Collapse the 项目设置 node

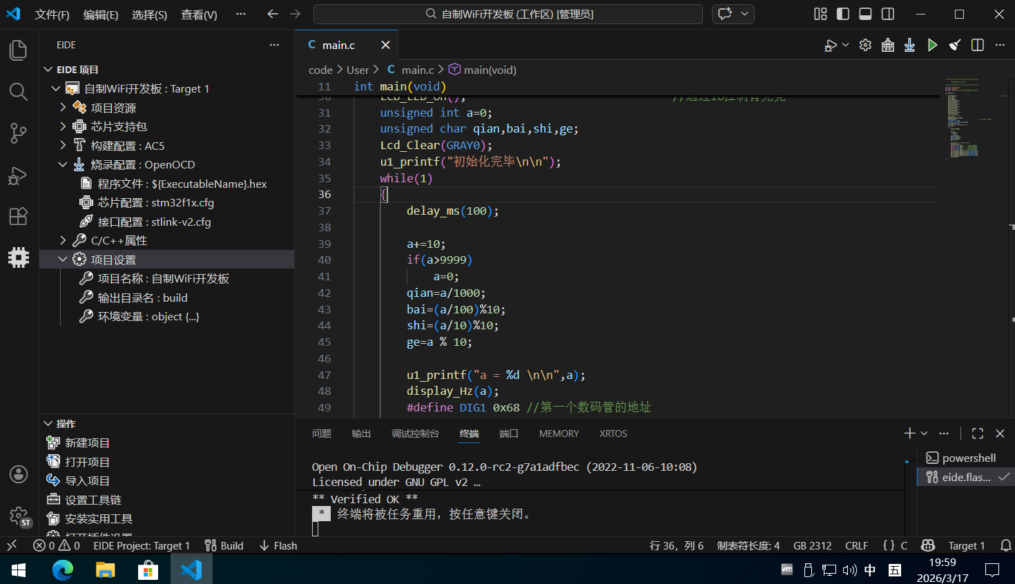pos(63,260)
